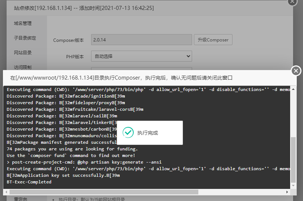
Task: Close the Composer execution output window
Action: (296, 71)
